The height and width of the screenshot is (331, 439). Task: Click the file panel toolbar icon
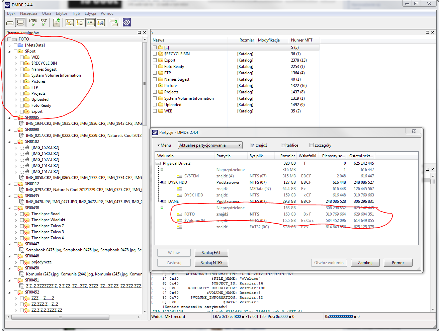[x=80, y=23]
